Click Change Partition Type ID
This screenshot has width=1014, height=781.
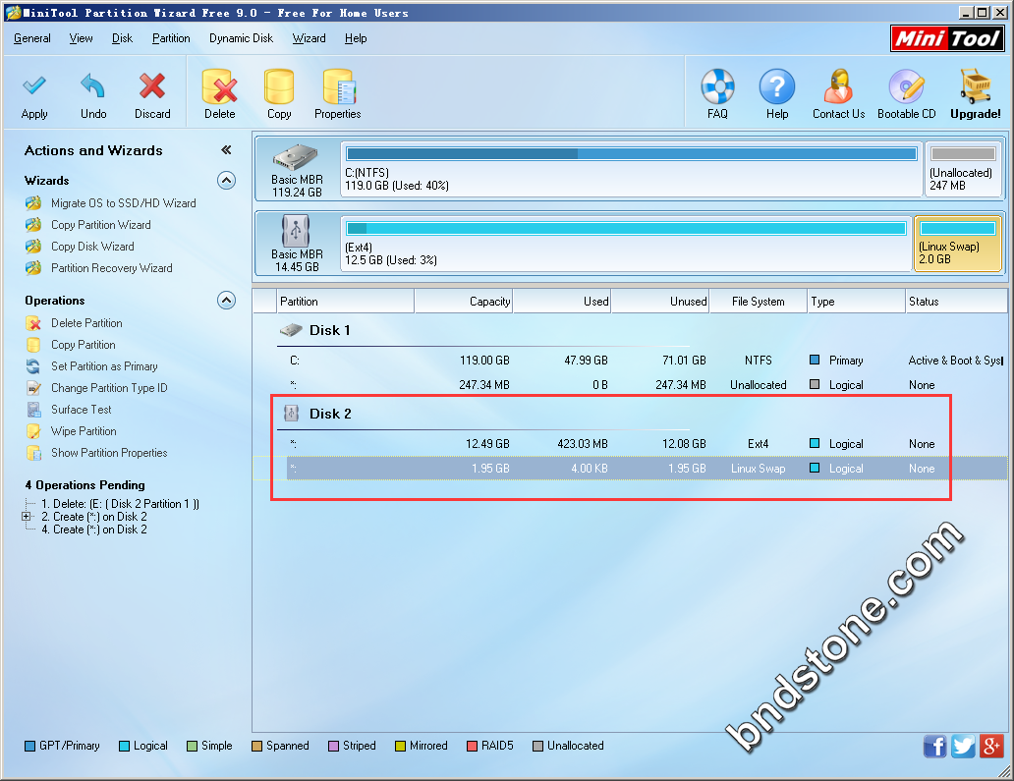97,388
